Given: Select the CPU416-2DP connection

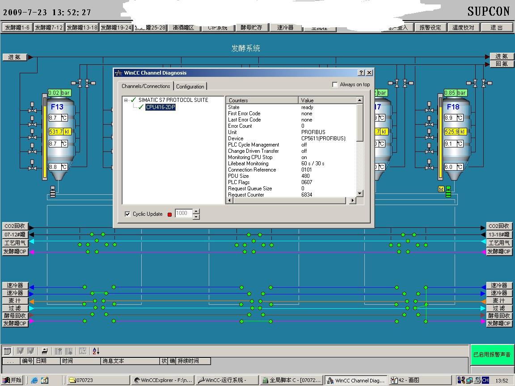Looking at the screenshot, I should pyautogui.click(x=160, y=107).
